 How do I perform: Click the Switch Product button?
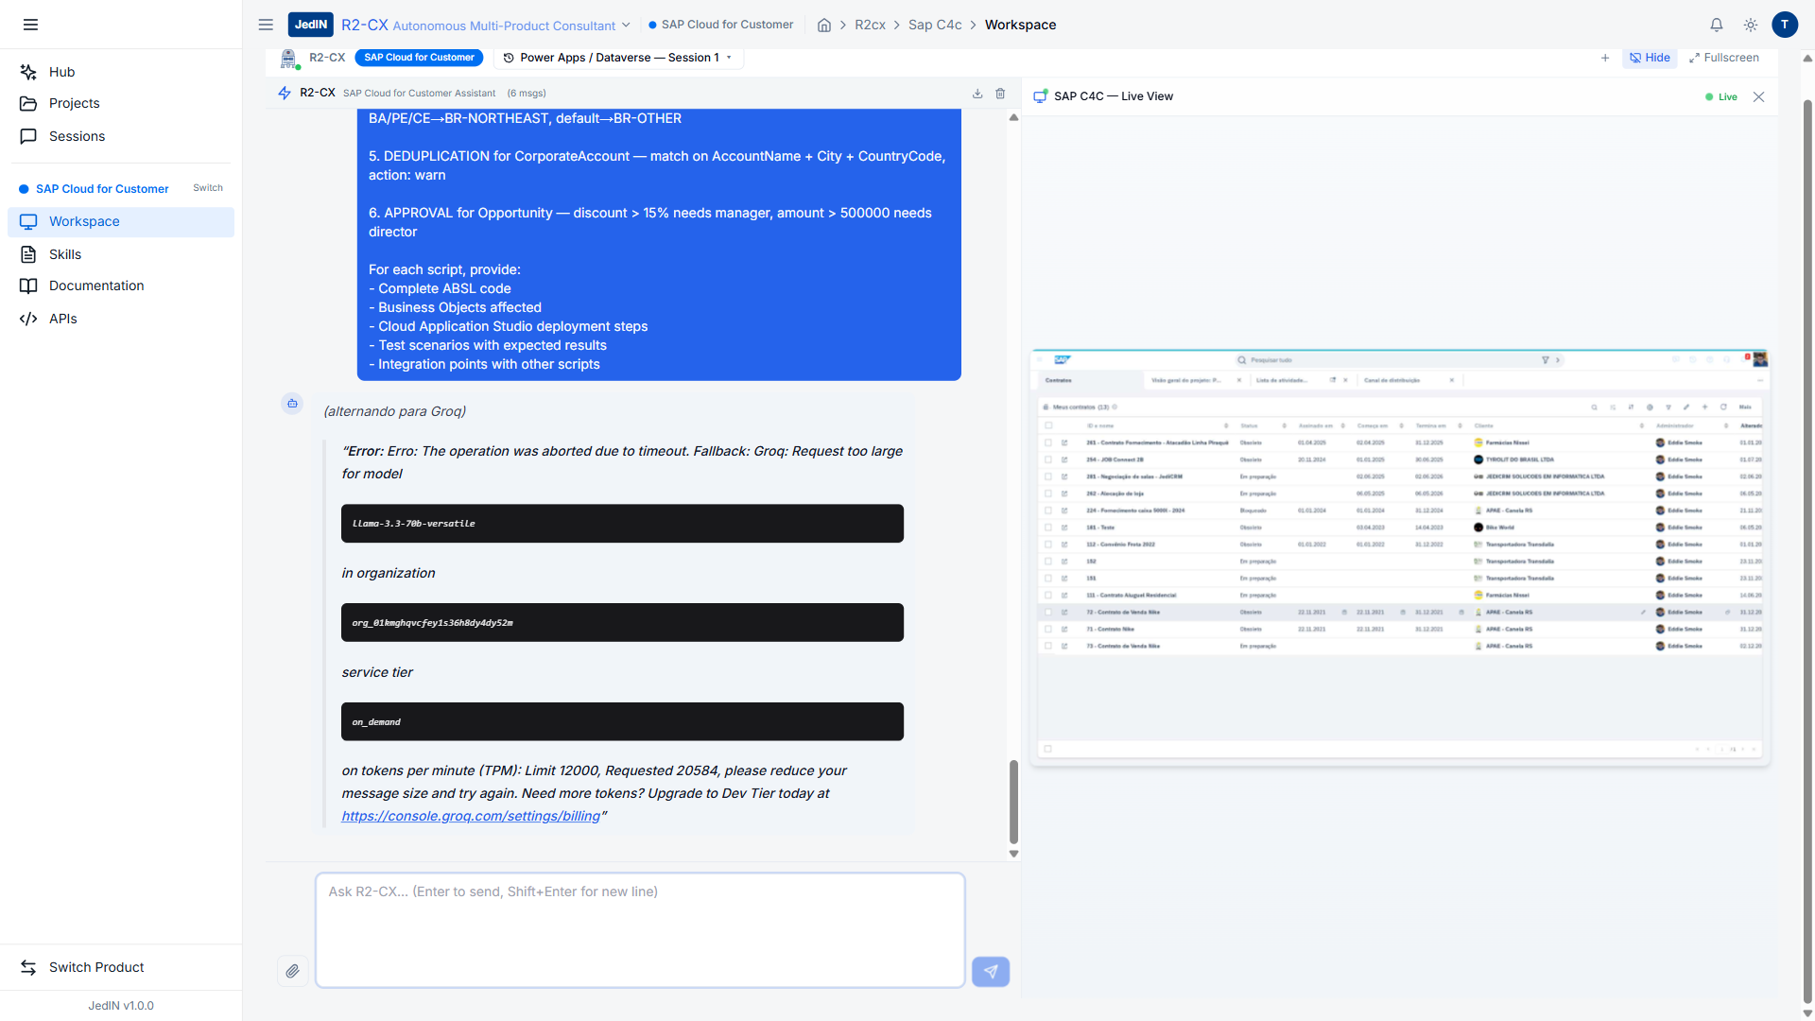pyautogui.click(x=96, y=967)
